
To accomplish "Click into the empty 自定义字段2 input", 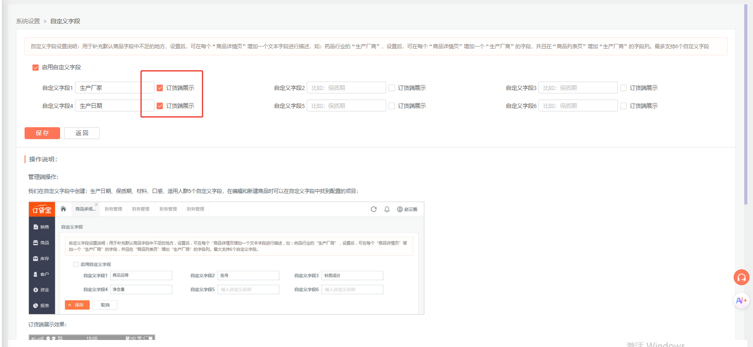I will point(346,88).
